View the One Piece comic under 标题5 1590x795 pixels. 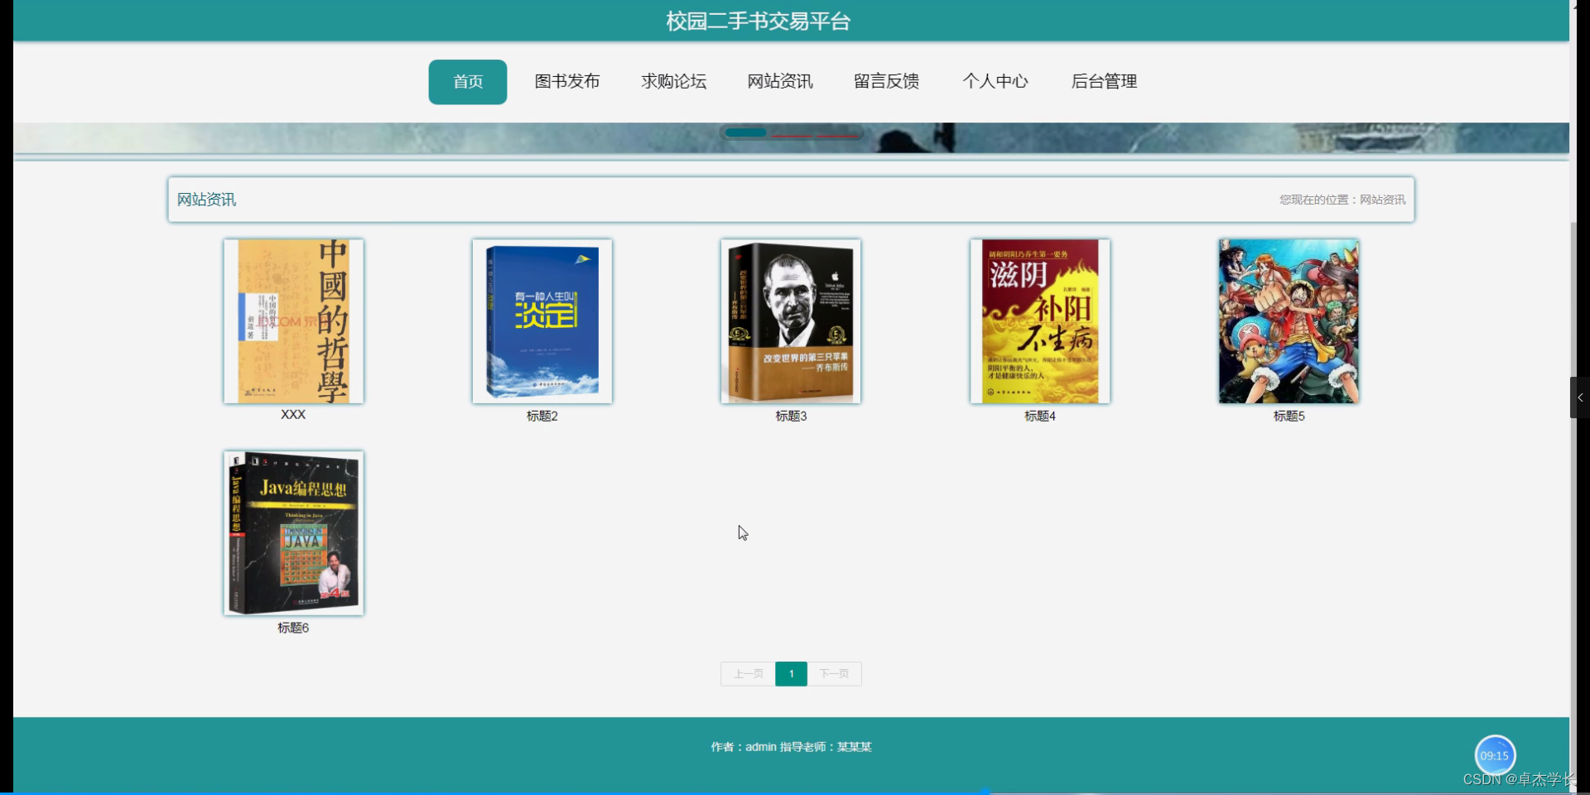(x=1288, y=321)
